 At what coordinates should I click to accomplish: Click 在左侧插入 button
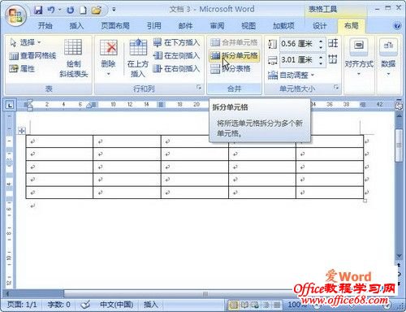pos(176,56)
